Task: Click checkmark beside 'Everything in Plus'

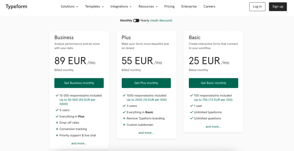Action: 57,116
